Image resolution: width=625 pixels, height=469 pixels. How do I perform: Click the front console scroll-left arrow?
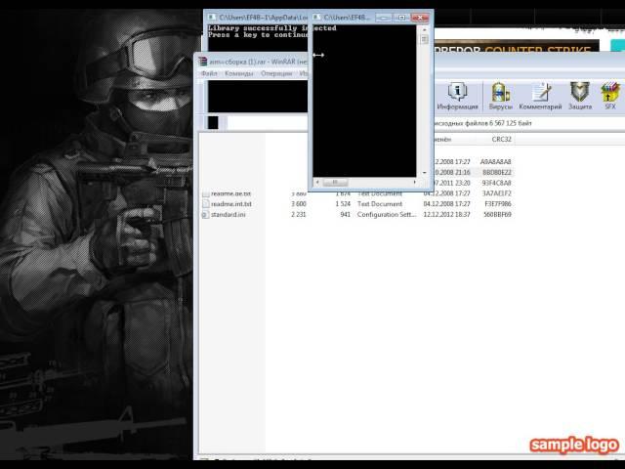tap(317, 183)
